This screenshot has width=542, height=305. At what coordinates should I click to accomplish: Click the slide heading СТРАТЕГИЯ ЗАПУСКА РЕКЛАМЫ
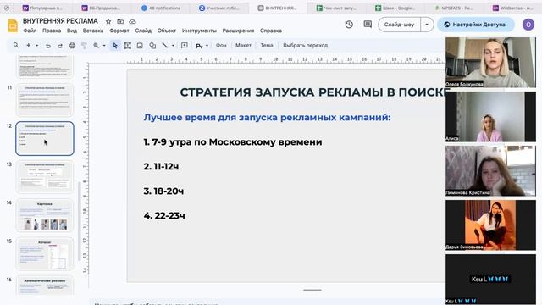[x=312, y=92]
